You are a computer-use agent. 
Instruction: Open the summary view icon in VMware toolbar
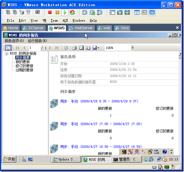point(137,12)
